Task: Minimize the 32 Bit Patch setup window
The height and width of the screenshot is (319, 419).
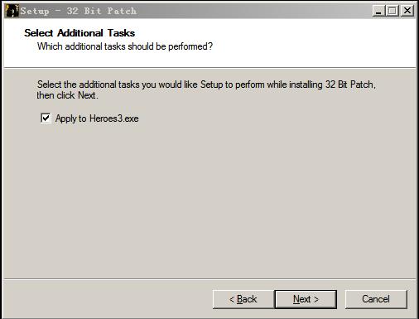Action: (x=378, y=11)
